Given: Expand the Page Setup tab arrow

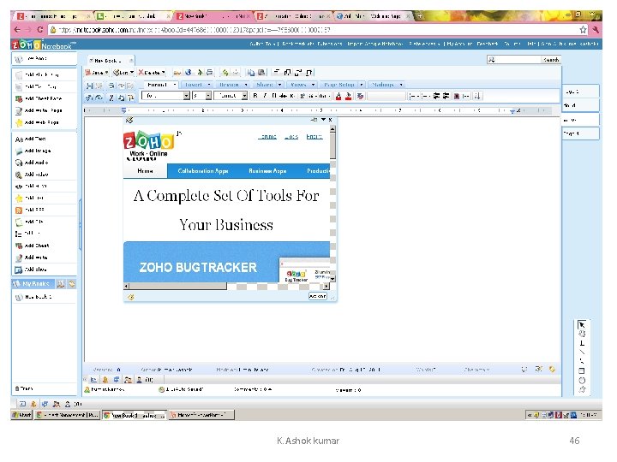Looking at the screenshot, I should [362, 85].
